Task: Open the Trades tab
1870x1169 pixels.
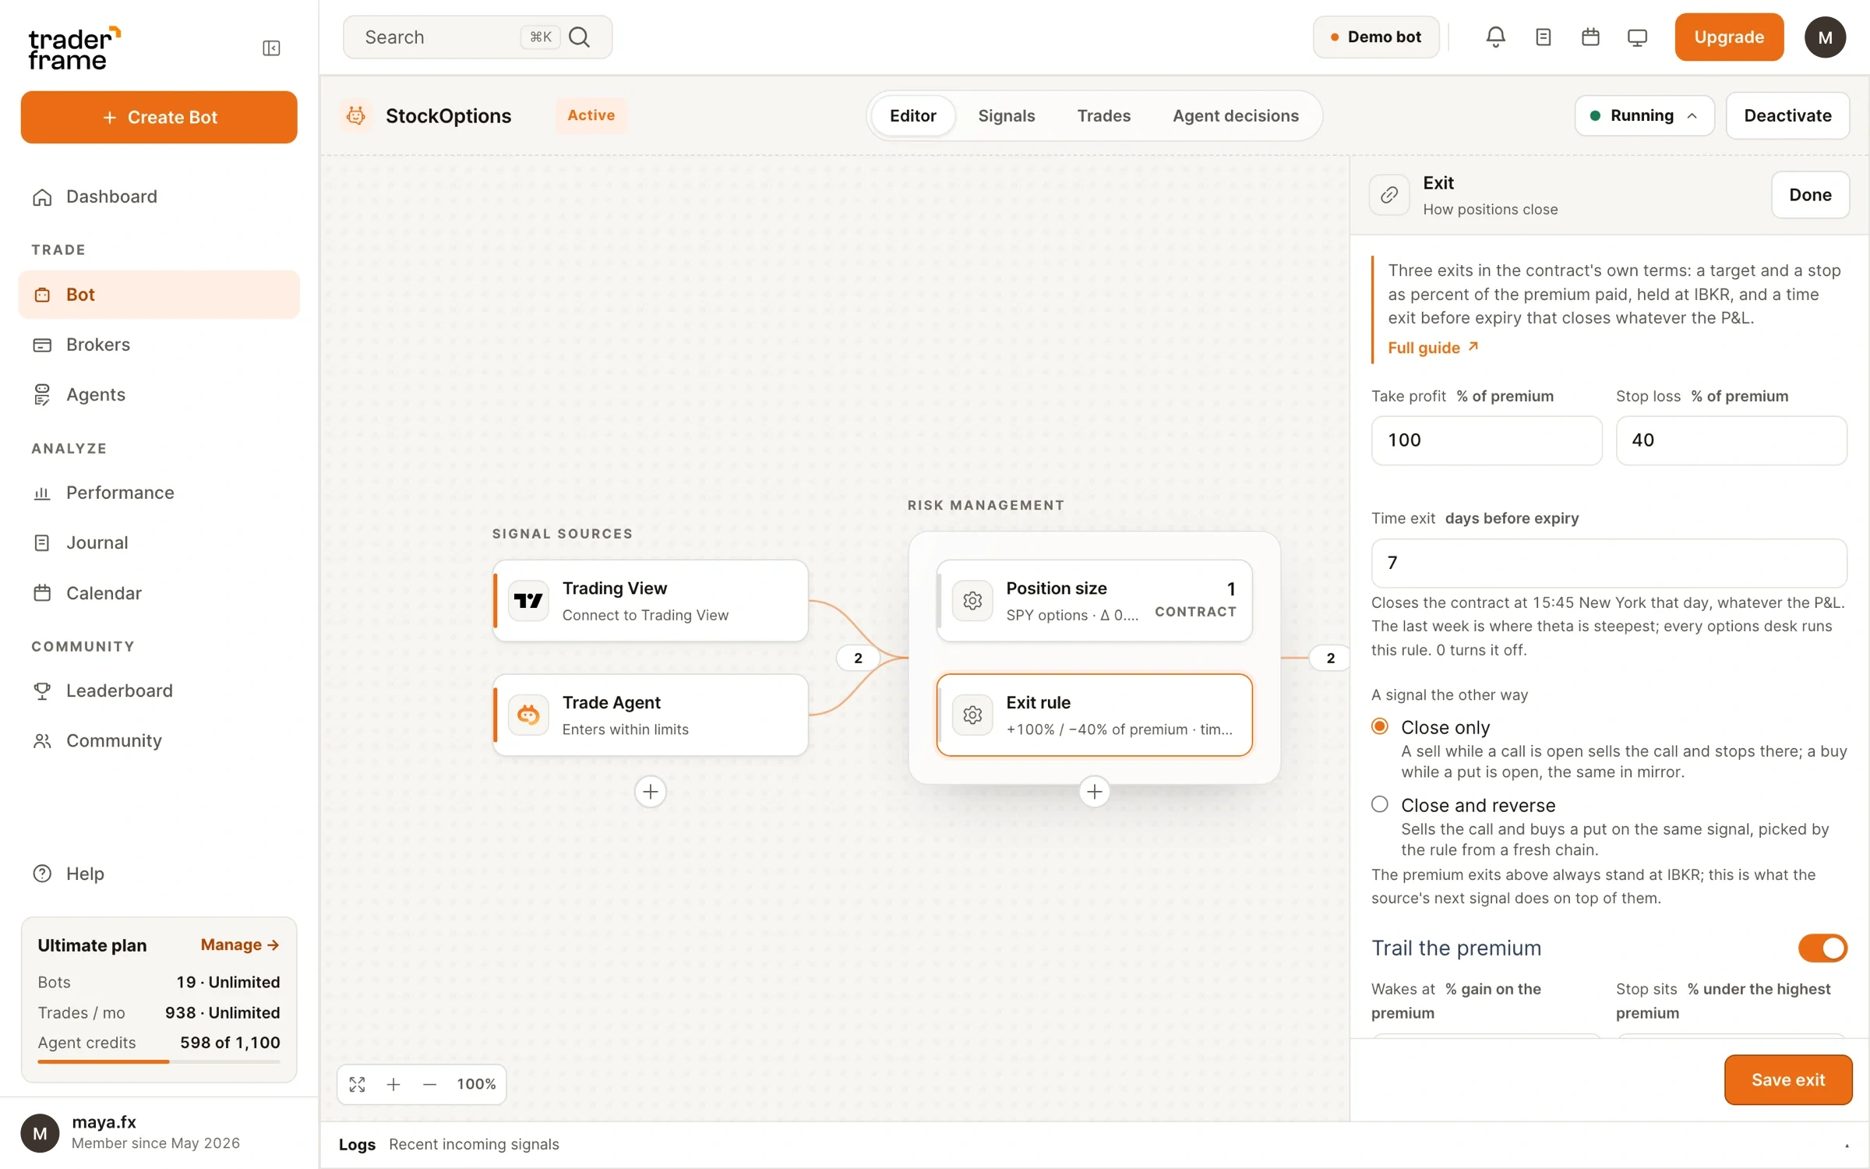Action: [x=1103, y=115]
